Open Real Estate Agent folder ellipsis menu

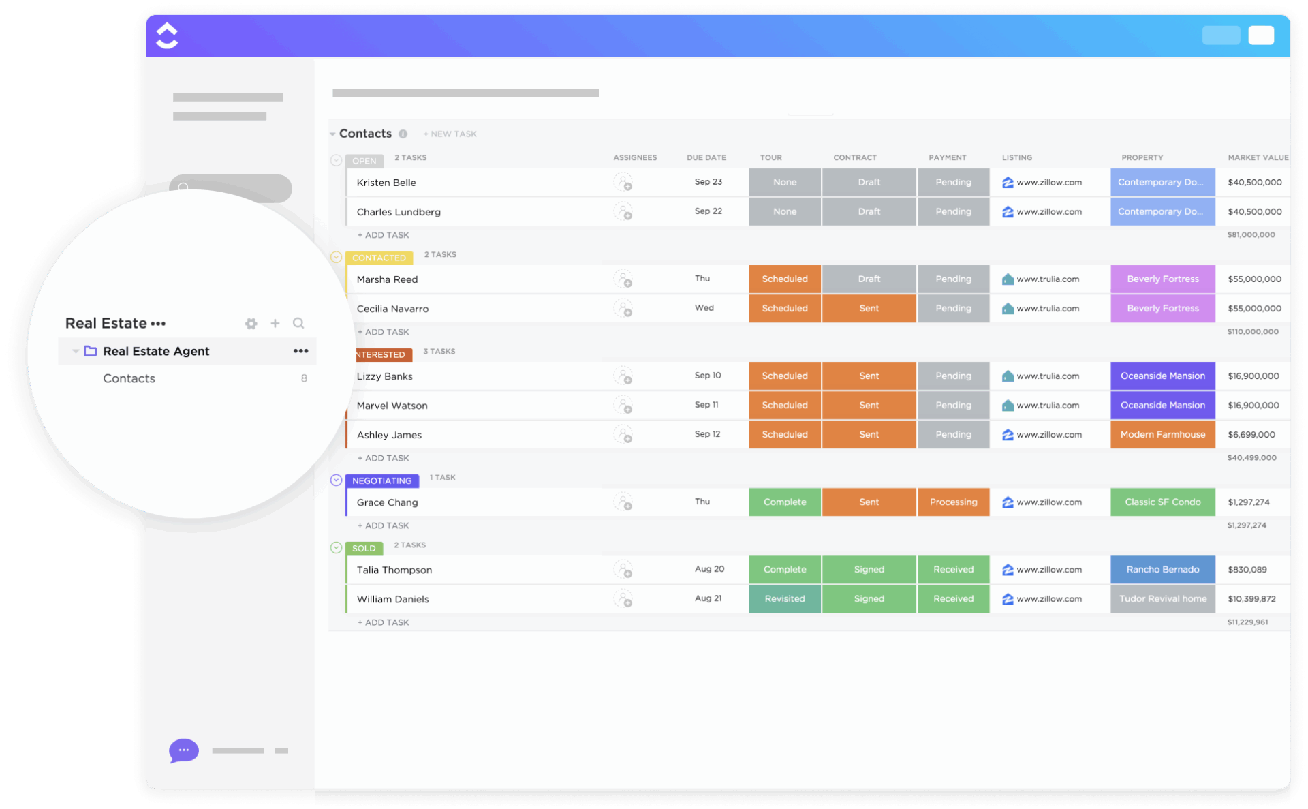[300, 351]
